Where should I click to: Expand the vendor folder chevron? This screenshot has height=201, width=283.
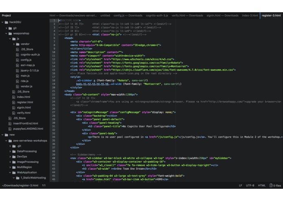(x=14, y=44)
